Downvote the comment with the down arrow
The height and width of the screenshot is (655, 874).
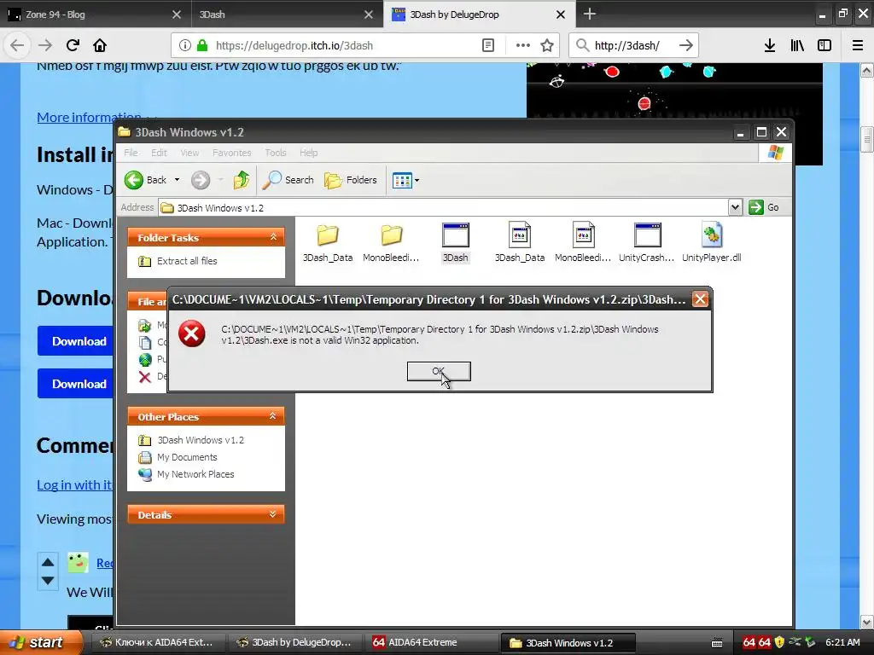pyautogui.click(x=48, y=580)
